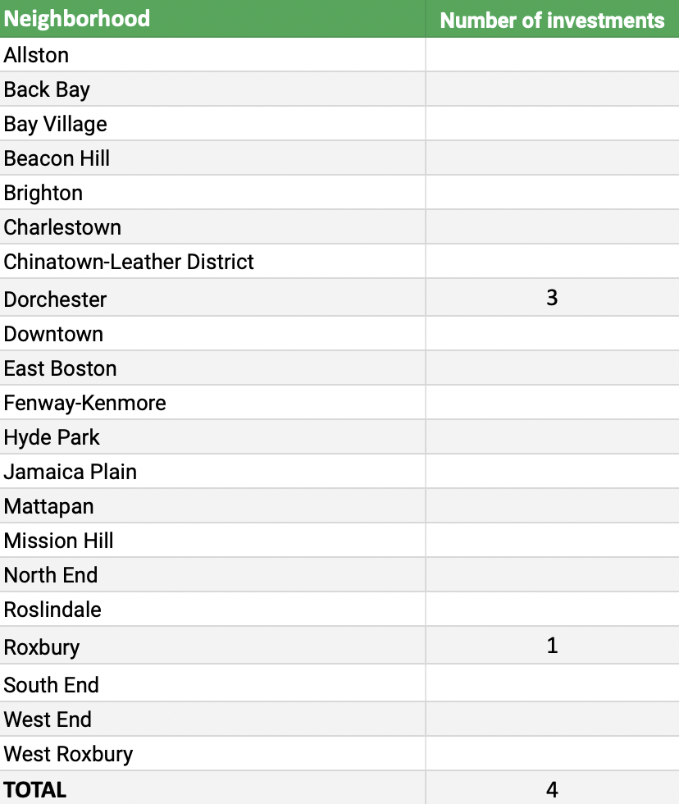The image size is (679, 804).
Task: Select the Beacon Hill row label
Action: (57, 158)
